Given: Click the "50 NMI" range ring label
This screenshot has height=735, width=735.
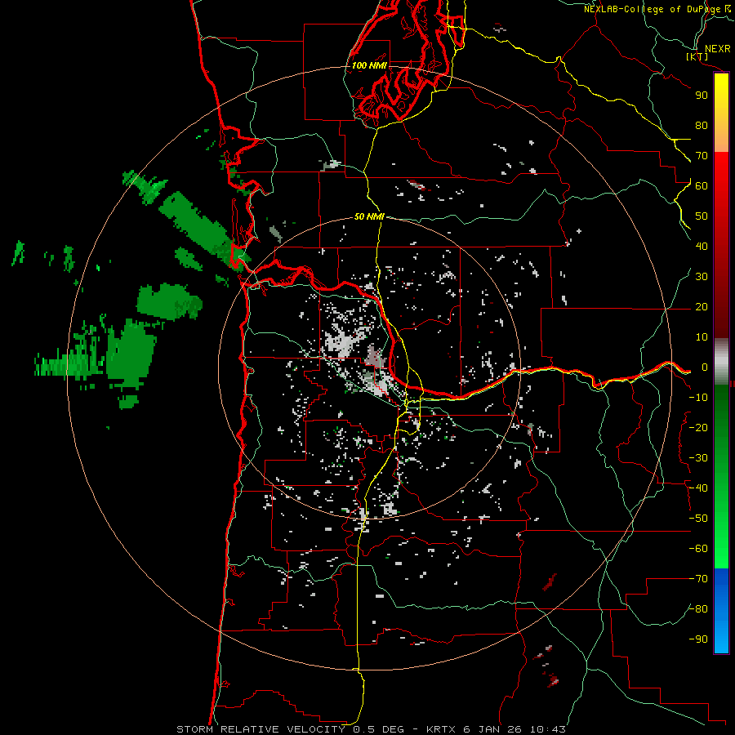Looking at the screenshot, I should (369, 216).
